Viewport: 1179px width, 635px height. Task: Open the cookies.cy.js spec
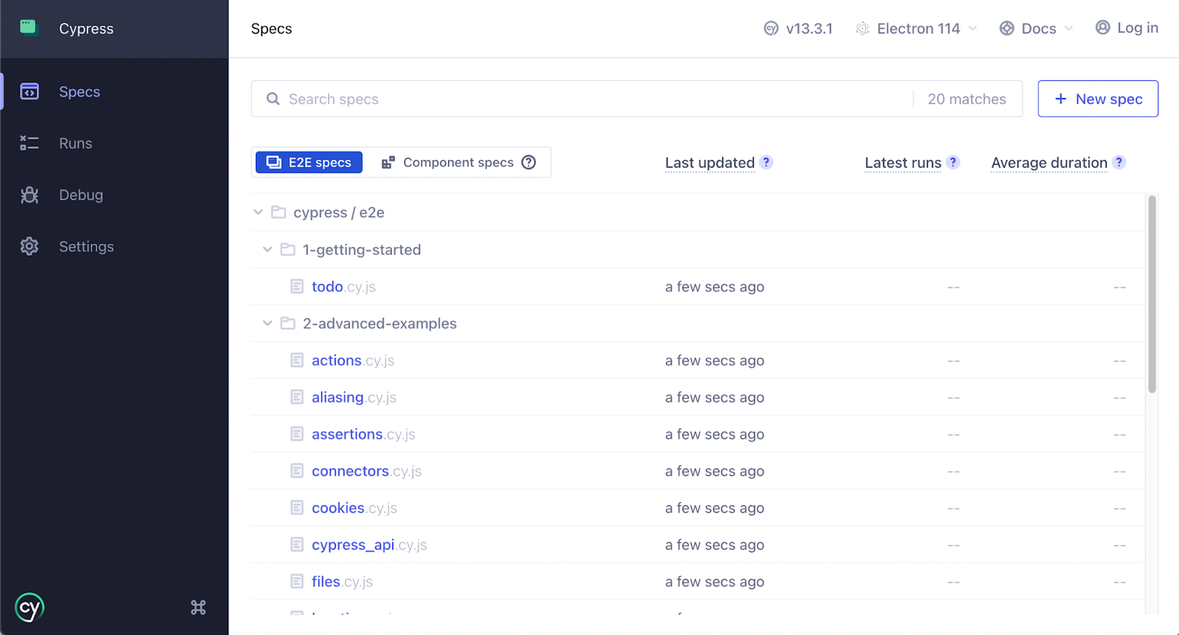(x=354, y=508)
